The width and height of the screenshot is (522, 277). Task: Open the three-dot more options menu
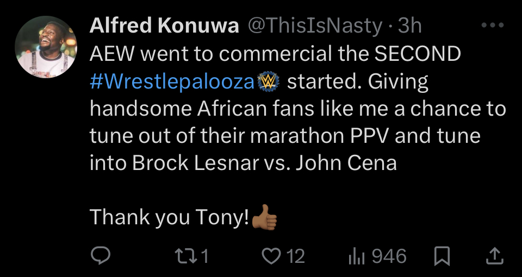(x=493, y=25)
